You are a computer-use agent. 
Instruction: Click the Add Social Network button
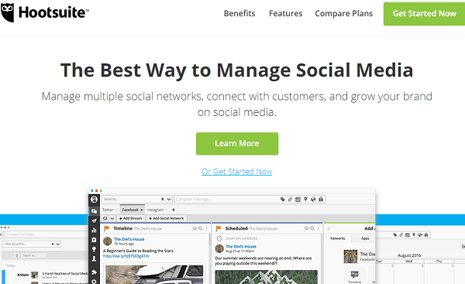point(167,218)
